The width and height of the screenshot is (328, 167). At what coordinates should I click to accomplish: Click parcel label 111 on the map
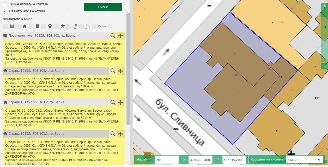click(x=317, y=98)
